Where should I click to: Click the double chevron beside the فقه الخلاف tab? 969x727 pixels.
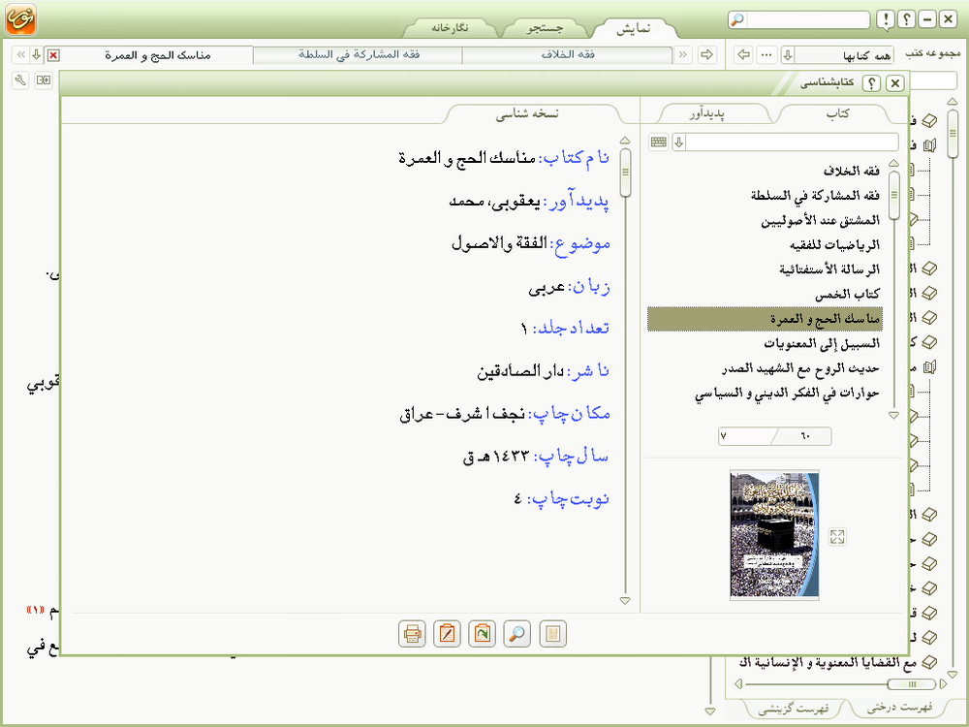pyautogui.click(x=683, y=54)
